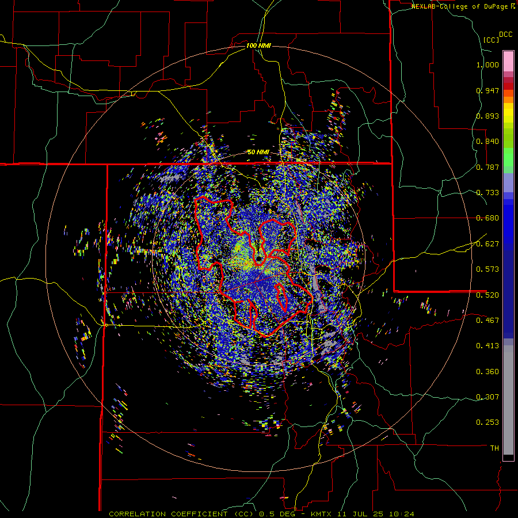Image resolution: width=518 pixels, height=518 pixels.
Task: Click the DCC product label
Action: (x=505, y=35)
